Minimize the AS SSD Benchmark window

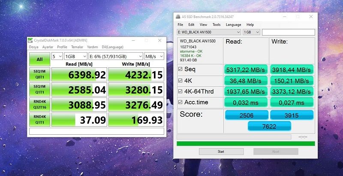coord(284,17)
